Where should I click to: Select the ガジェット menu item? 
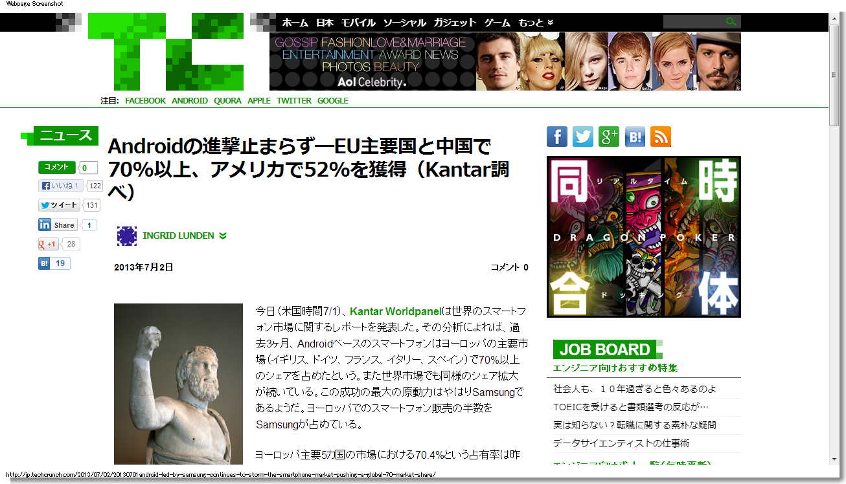455,22
